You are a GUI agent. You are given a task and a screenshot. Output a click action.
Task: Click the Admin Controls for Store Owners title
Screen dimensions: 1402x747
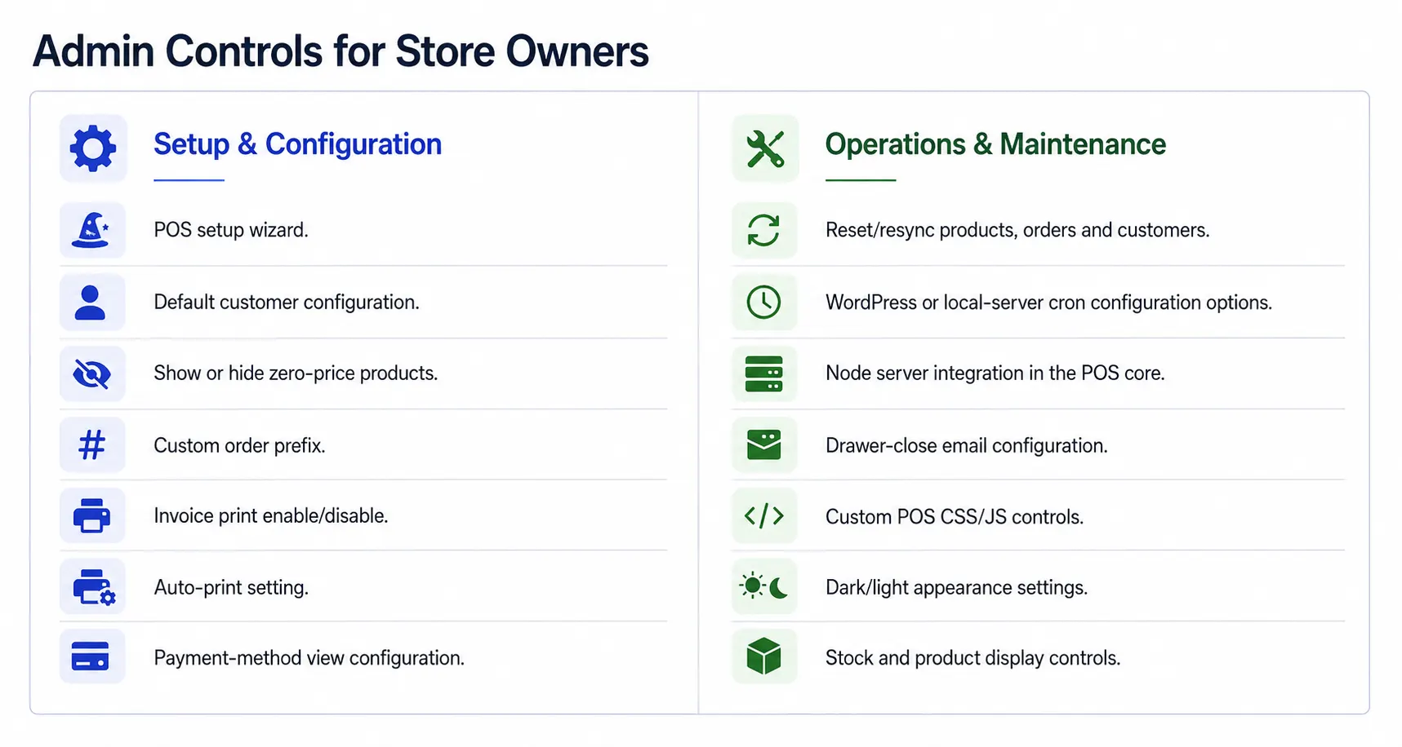340,51
